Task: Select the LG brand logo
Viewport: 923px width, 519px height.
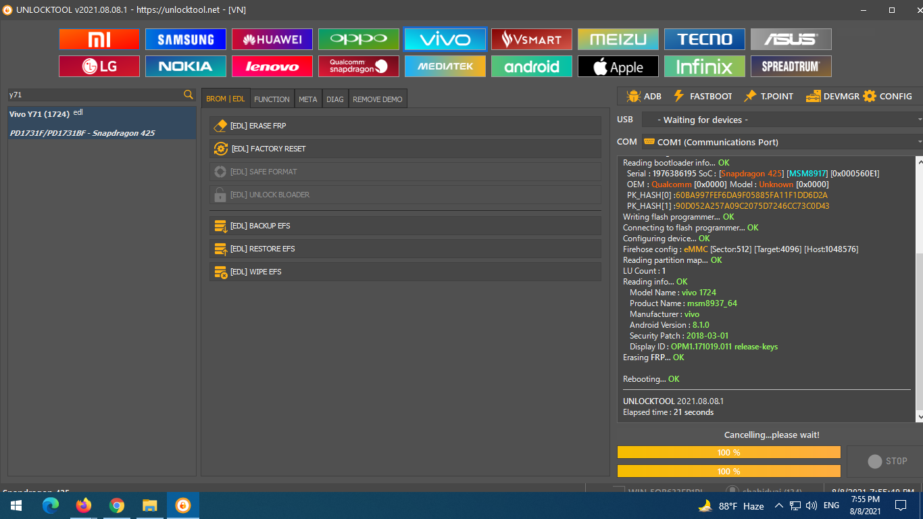Action: 99,66
